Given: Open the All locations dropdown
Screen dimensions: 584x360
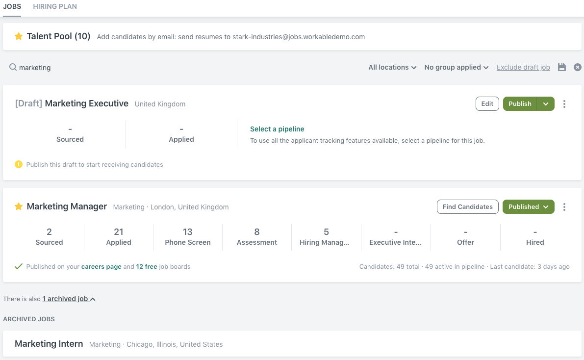Looking at the screenshot, I should tap(392, 67).
